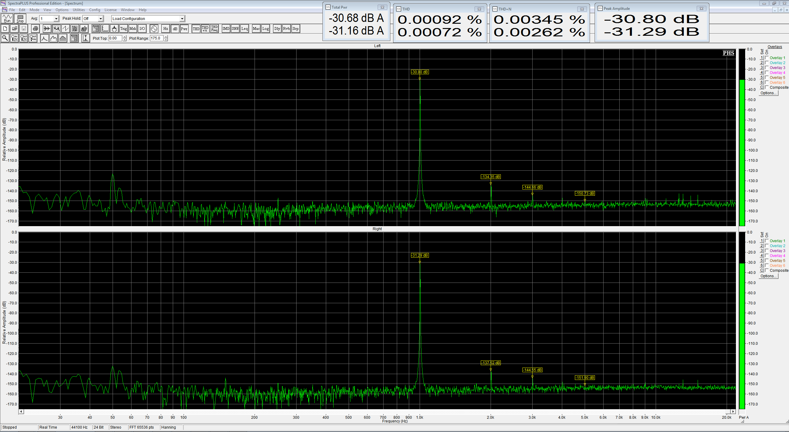The width and height of the screenshot is (789, 432).
Task: Open the Log data logging button
Action: pos(265,29)
